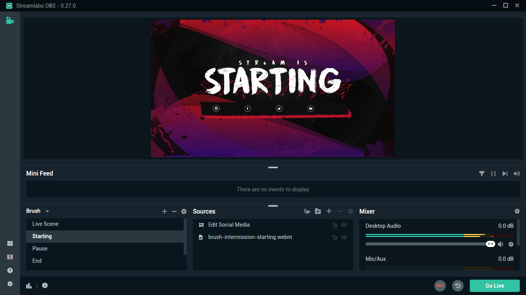Filter Mini Feed events
The height and width of the screenshot is (295, 526).
click(x=482, y=174)
